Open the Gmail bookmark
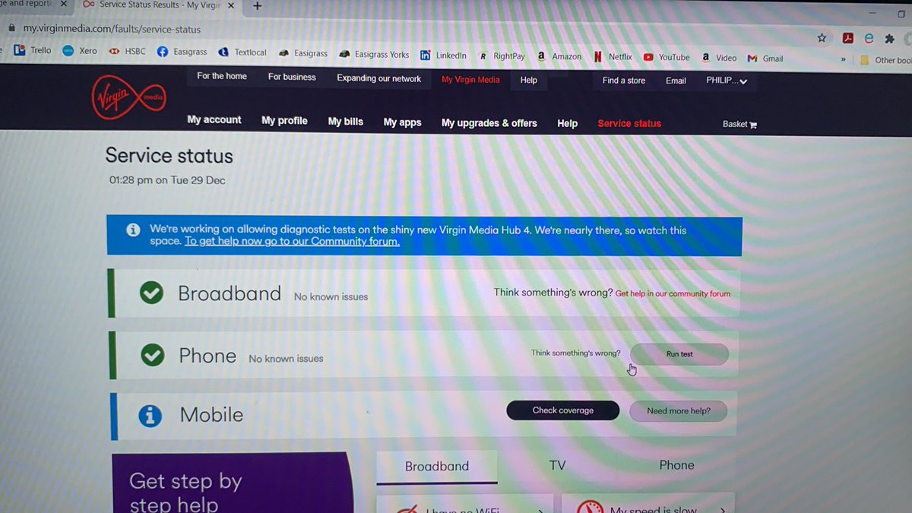This screenshot has width=912, height=513. pos(765,59)
